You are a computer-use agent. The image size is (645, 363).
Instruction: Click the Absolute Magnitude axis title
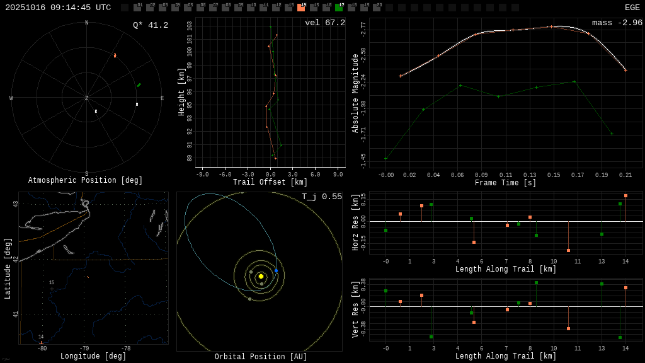click(355, 93)
